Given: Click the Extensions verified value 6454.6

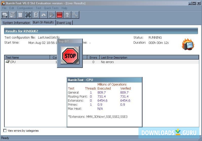Looking at the screenshot, I should point(125,100).
